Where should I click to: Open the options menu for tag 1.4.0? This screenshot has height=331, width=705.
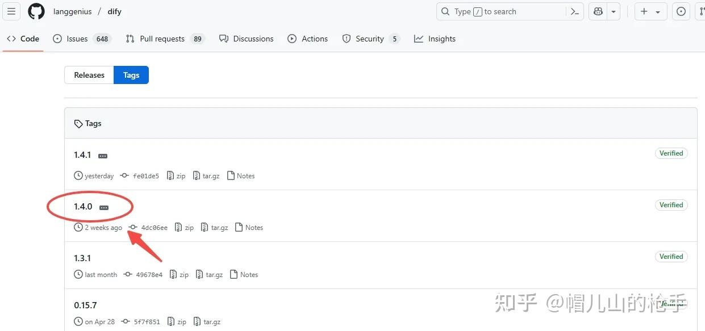tap(103, 207)
